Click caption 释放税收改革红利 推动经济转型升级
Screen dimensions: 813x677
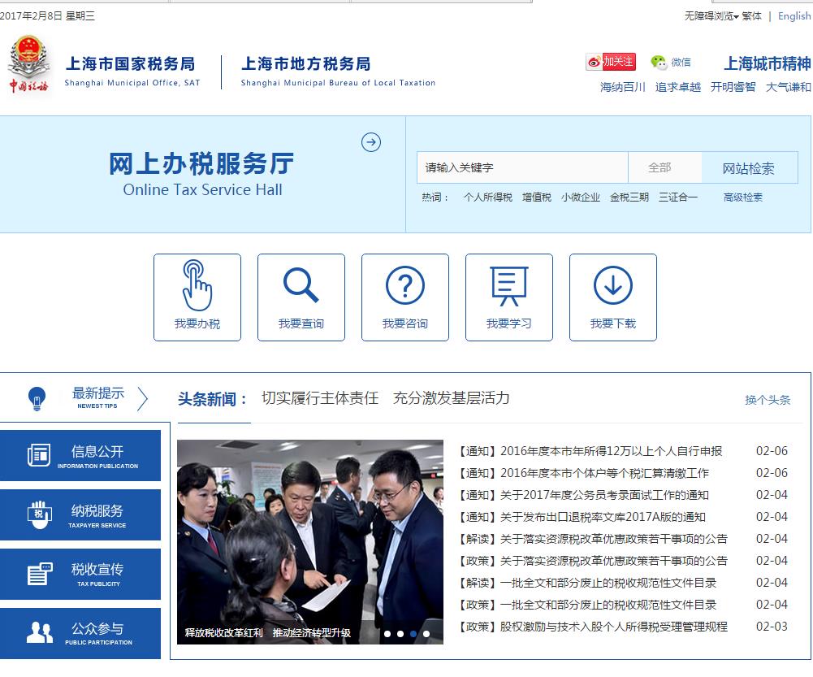(x=267, y=633)
